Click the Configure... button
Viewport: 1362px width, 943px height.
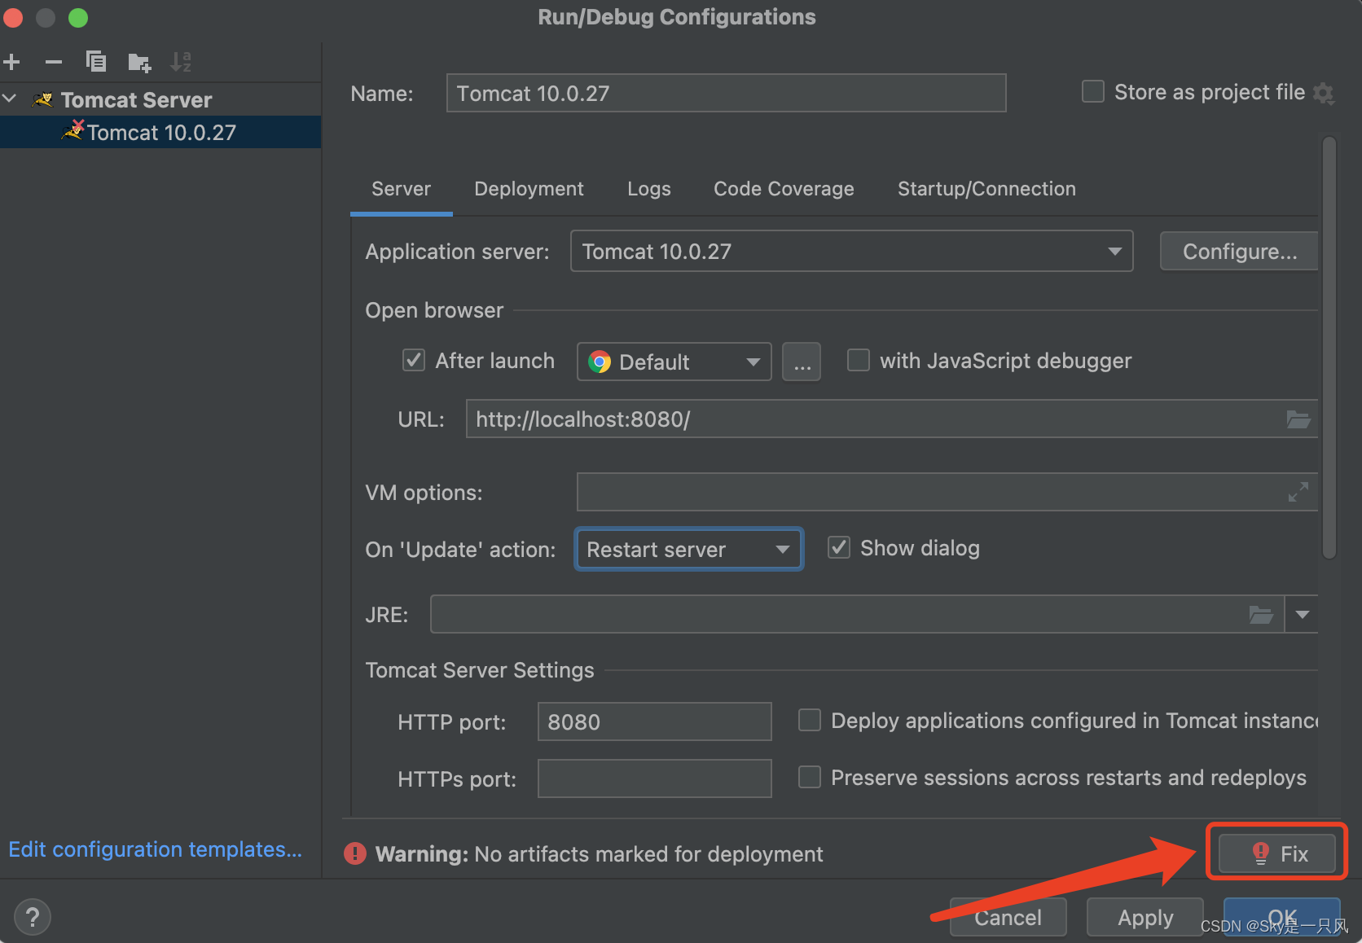pos(1239,252)
